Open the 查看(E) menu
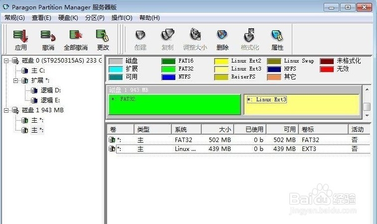This screenshot has width=377, height=224. [41, 18]
